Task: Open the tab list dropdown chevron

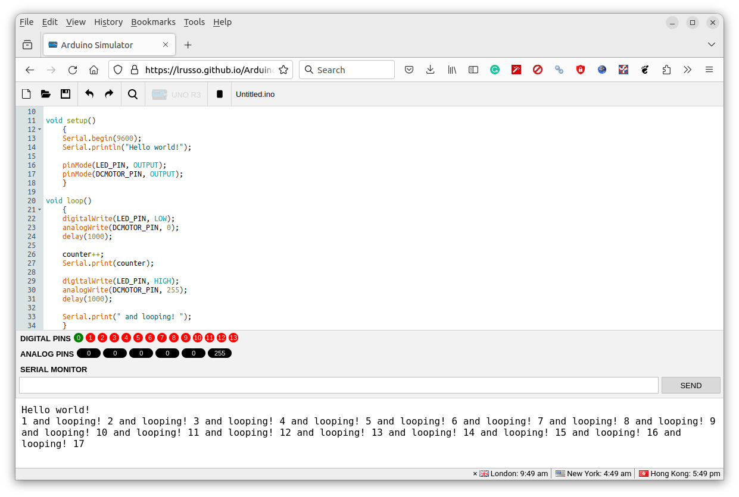Action: click(711, 44)
